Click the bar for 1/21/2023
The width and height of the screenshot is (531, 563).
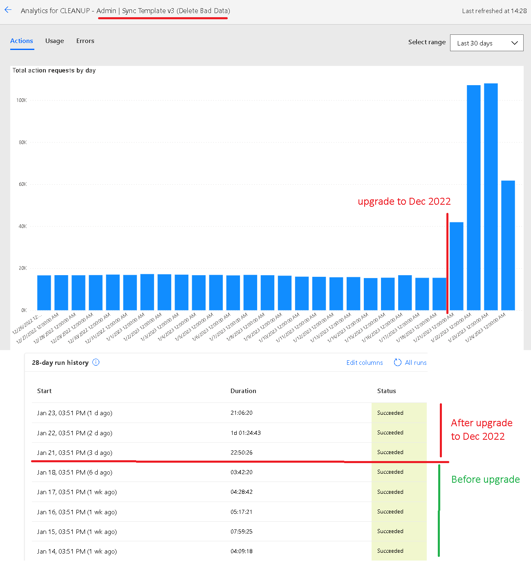click(439, 293)
